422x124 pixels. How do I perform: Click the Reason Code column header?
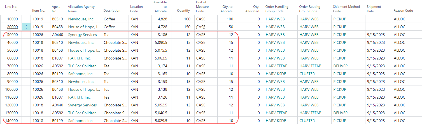click(403, 11)
